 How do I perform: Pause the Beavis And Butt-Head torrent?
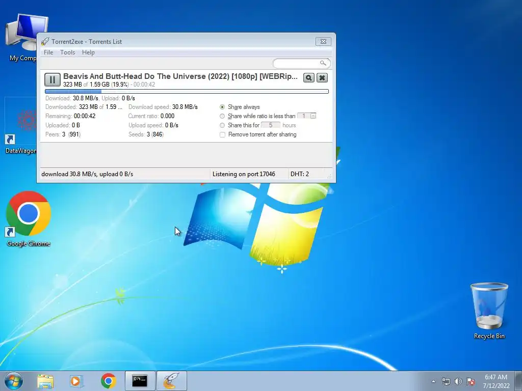point(53,80)
